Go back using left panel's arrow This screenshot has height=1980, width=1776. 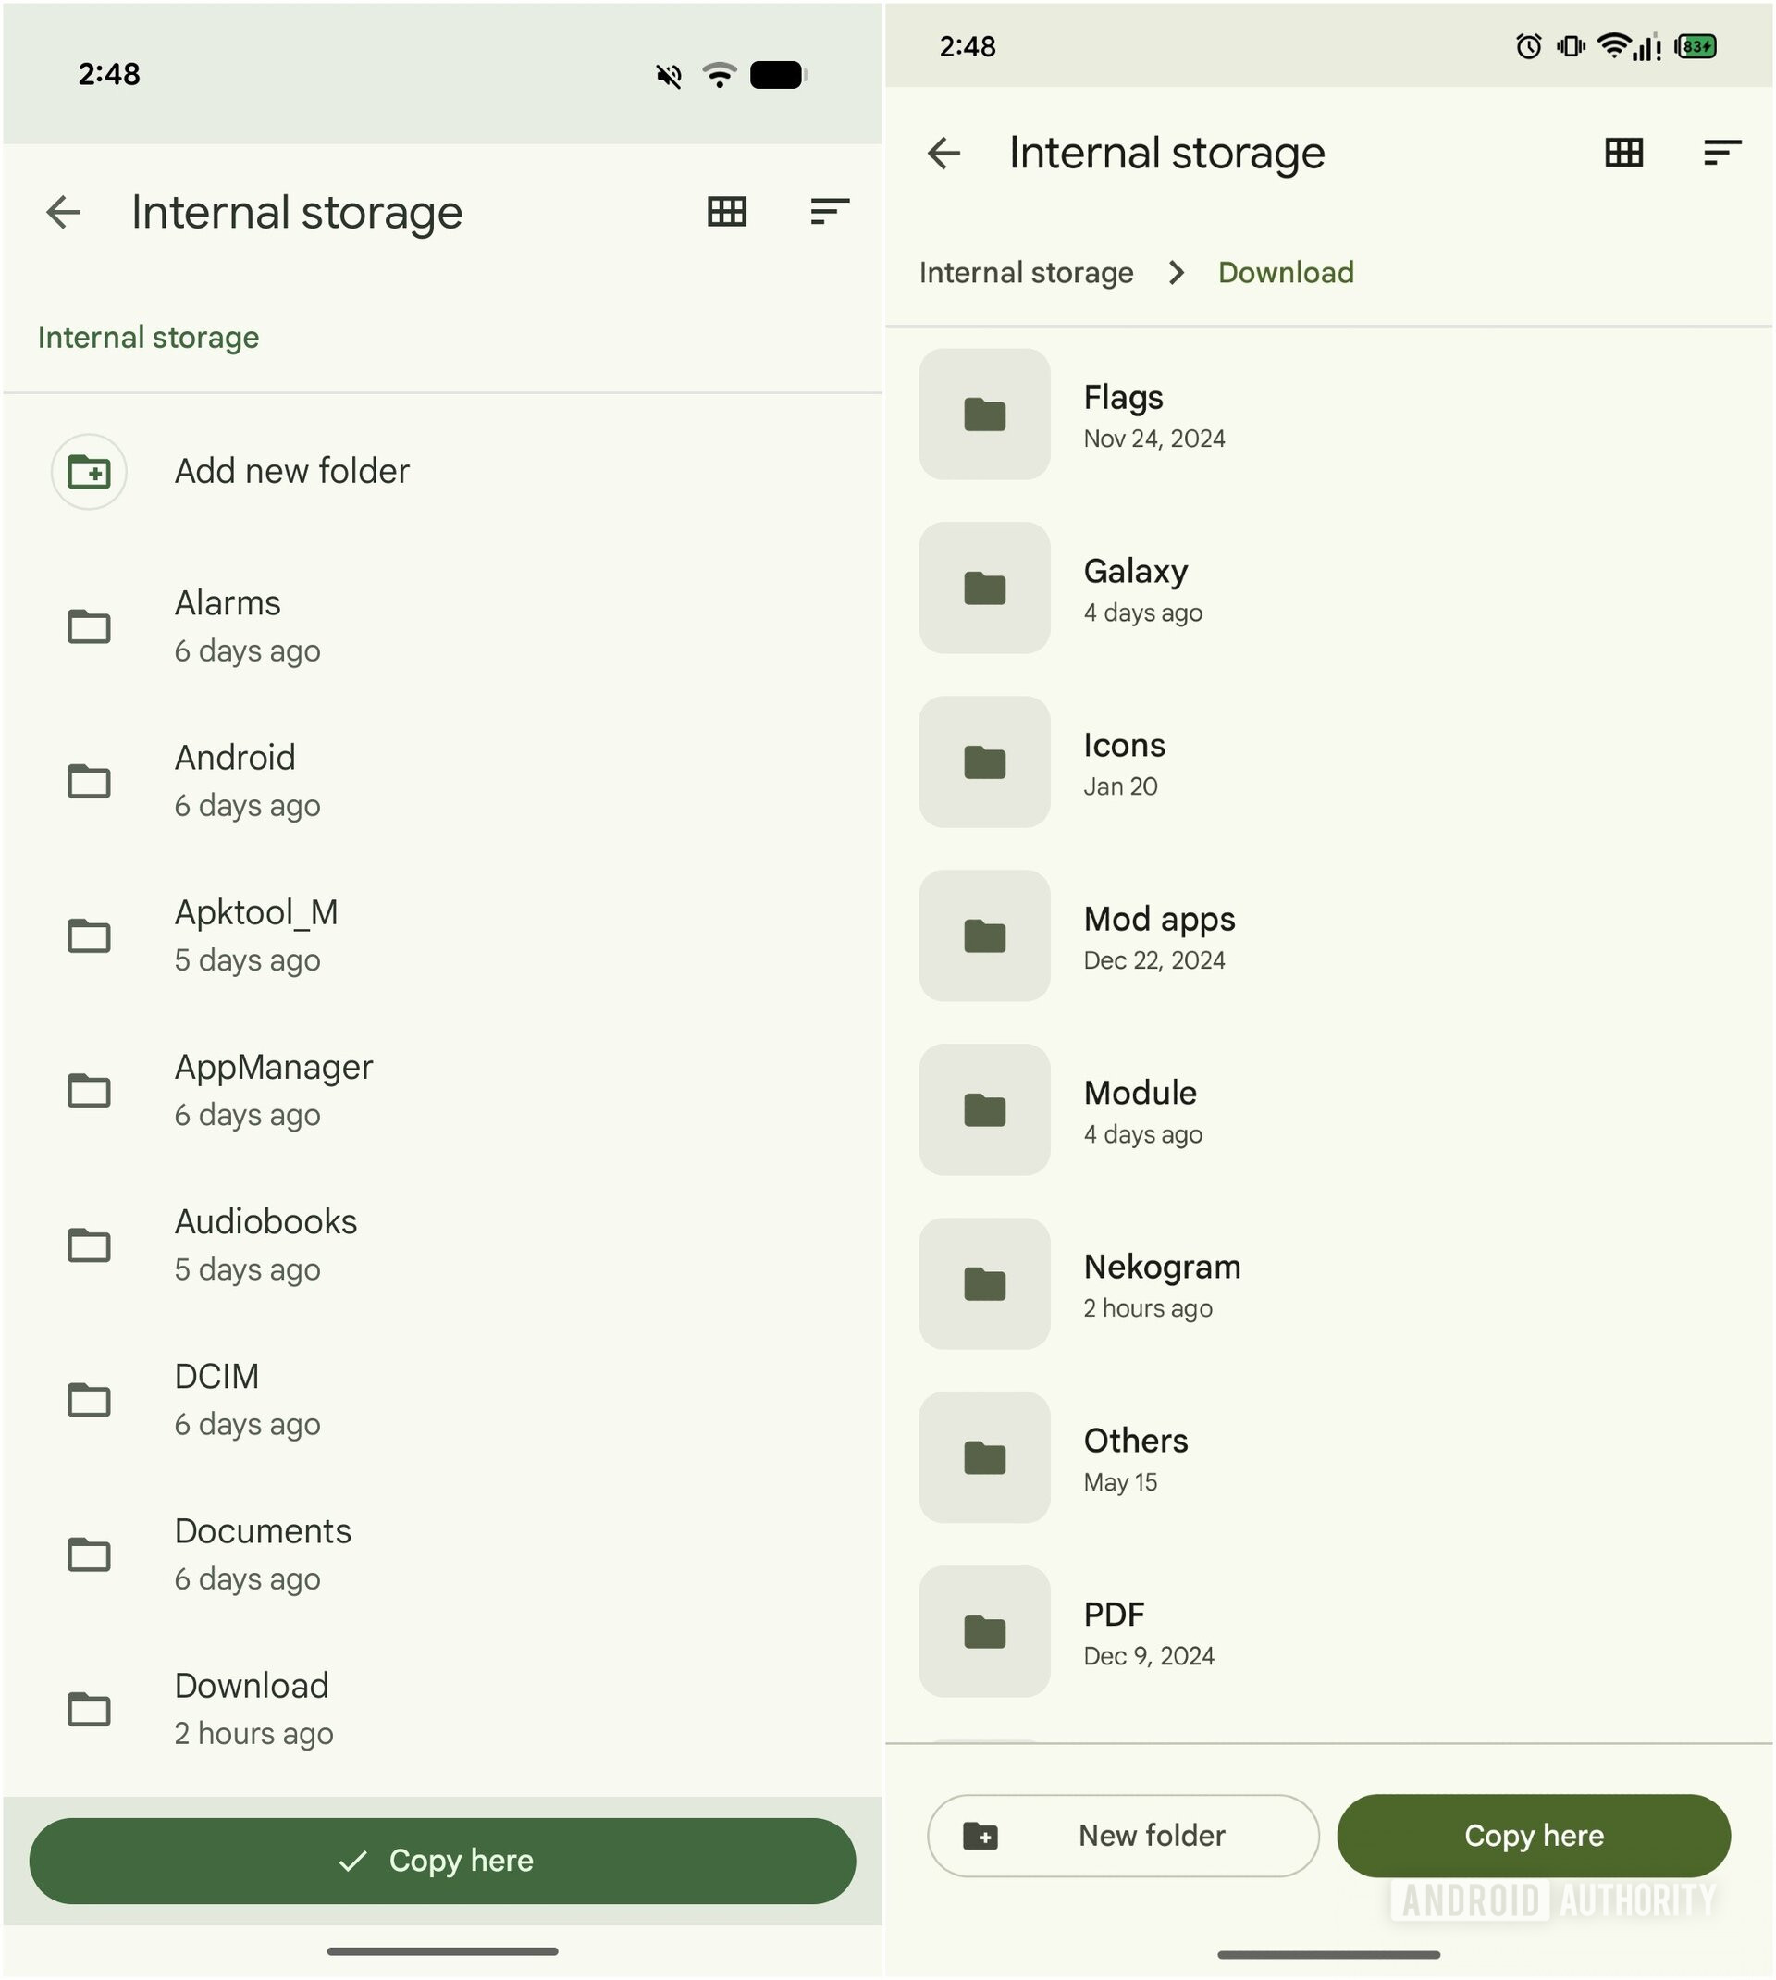click(64, 212)
